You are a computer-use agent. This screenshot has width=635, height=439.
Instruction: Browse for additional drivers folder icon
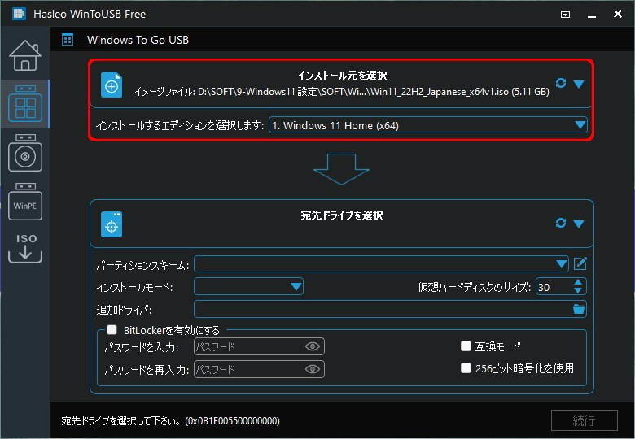[x=579, y=309]
